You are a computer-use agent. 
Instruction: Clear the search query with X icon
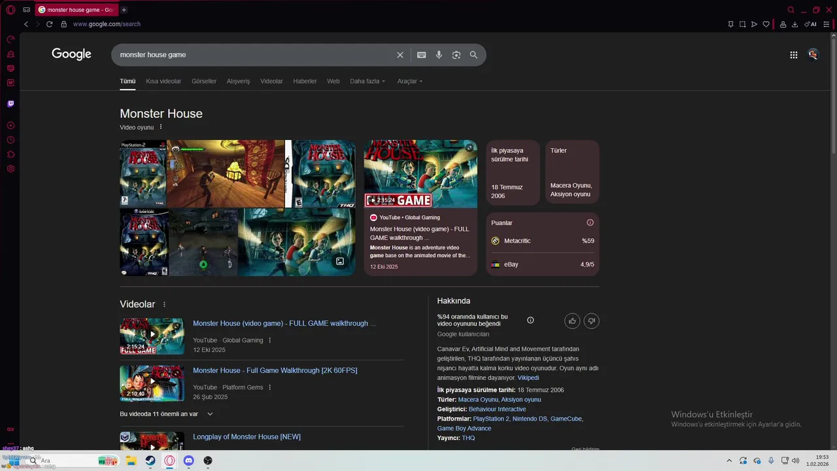coord(400,55)
